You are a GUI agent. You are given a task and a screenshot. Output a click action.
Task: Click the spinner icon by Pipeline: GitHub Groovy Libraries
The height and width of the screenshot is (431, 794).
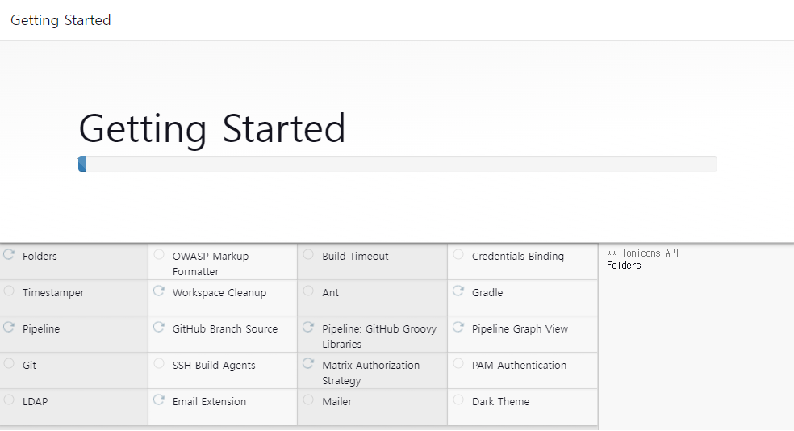[x=308, y=328]
